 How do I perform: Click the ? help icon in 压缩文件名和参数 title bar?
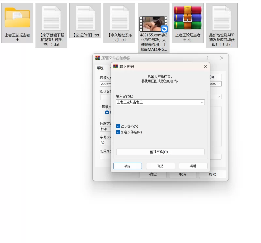(207, 58)
